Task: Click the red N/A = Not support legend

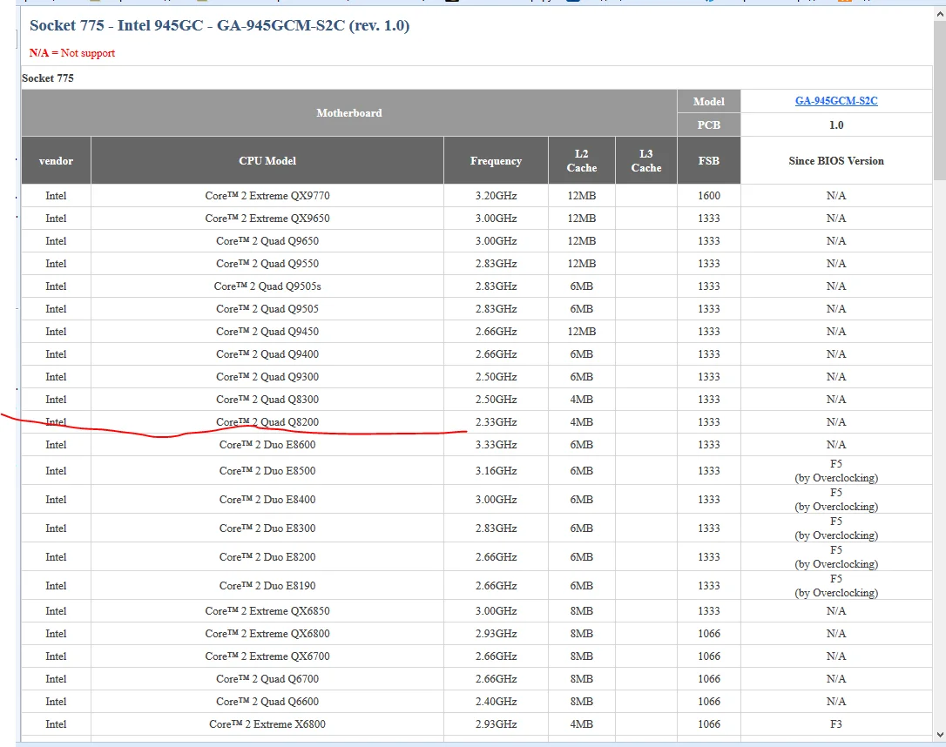Action: pyautogui.click(x=72, y=53)
